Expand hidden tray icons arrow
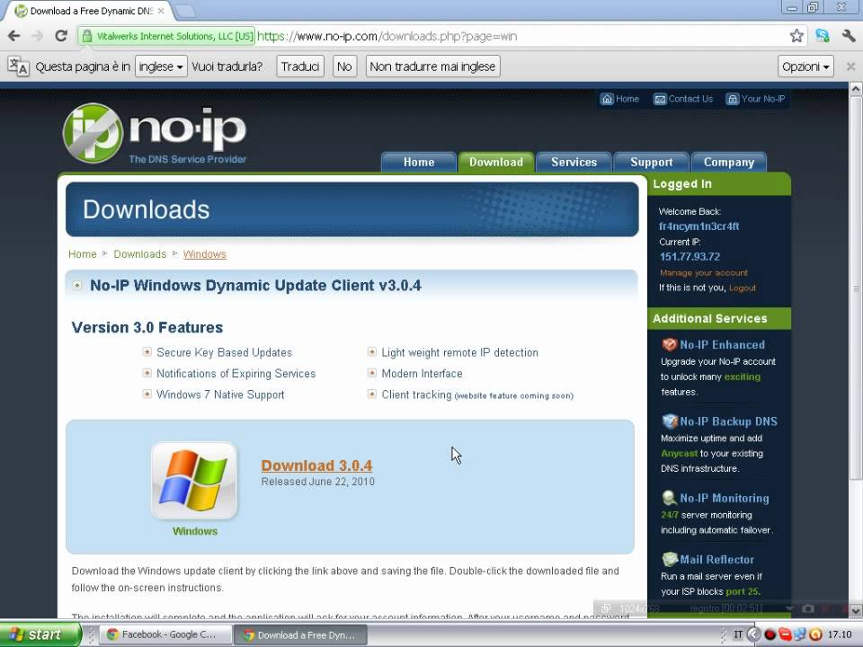863x647 pixels. 753,634
